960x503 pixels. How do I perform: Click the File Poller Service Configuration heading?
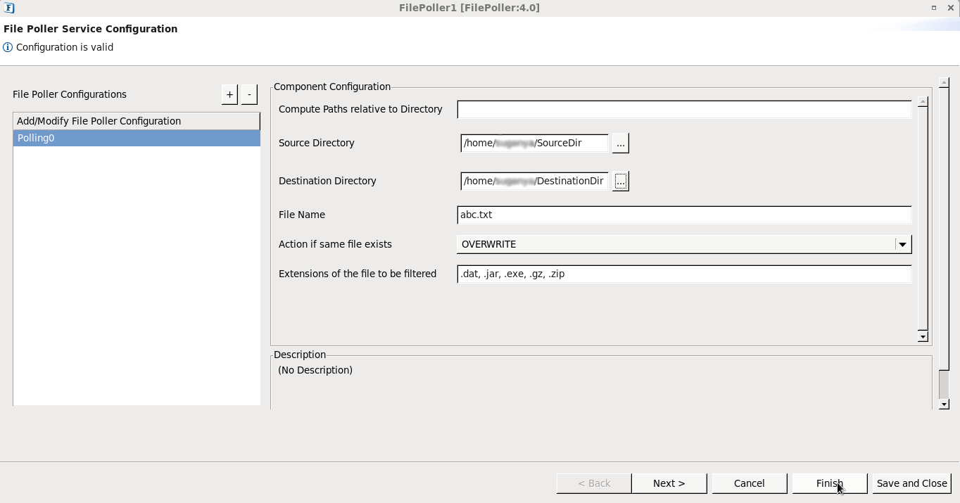tap(91, 29)
